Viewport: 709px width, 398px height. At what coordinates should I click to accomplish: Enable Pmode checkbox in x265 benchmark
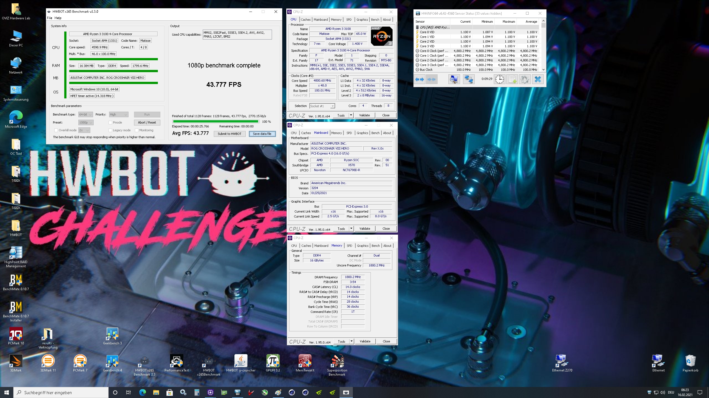click(110, 122)
